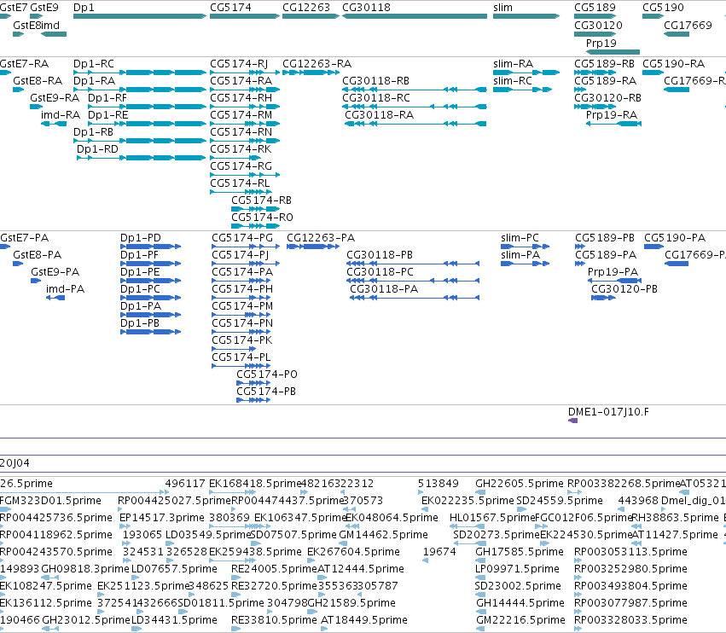Image resolution: width=726 pixels, height=633 pixels.
Task: Open the CG12263-RA transcript
Action: pyautogui.click(x=311, y=73)
